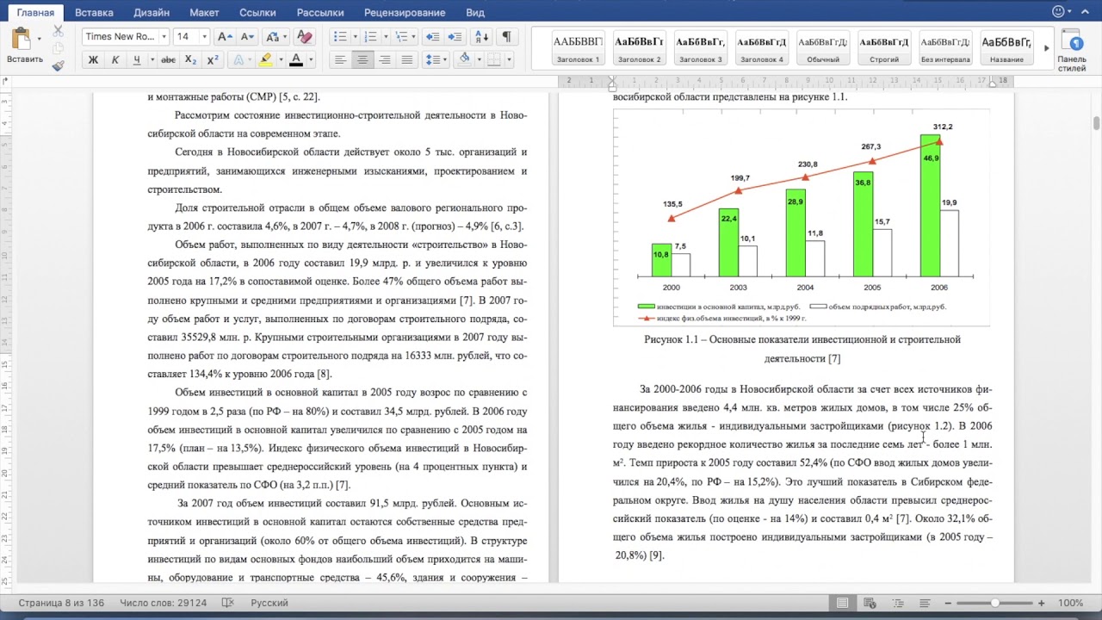Click the Paste clipboard icon

pyautogui.click(x=21, y=40)
